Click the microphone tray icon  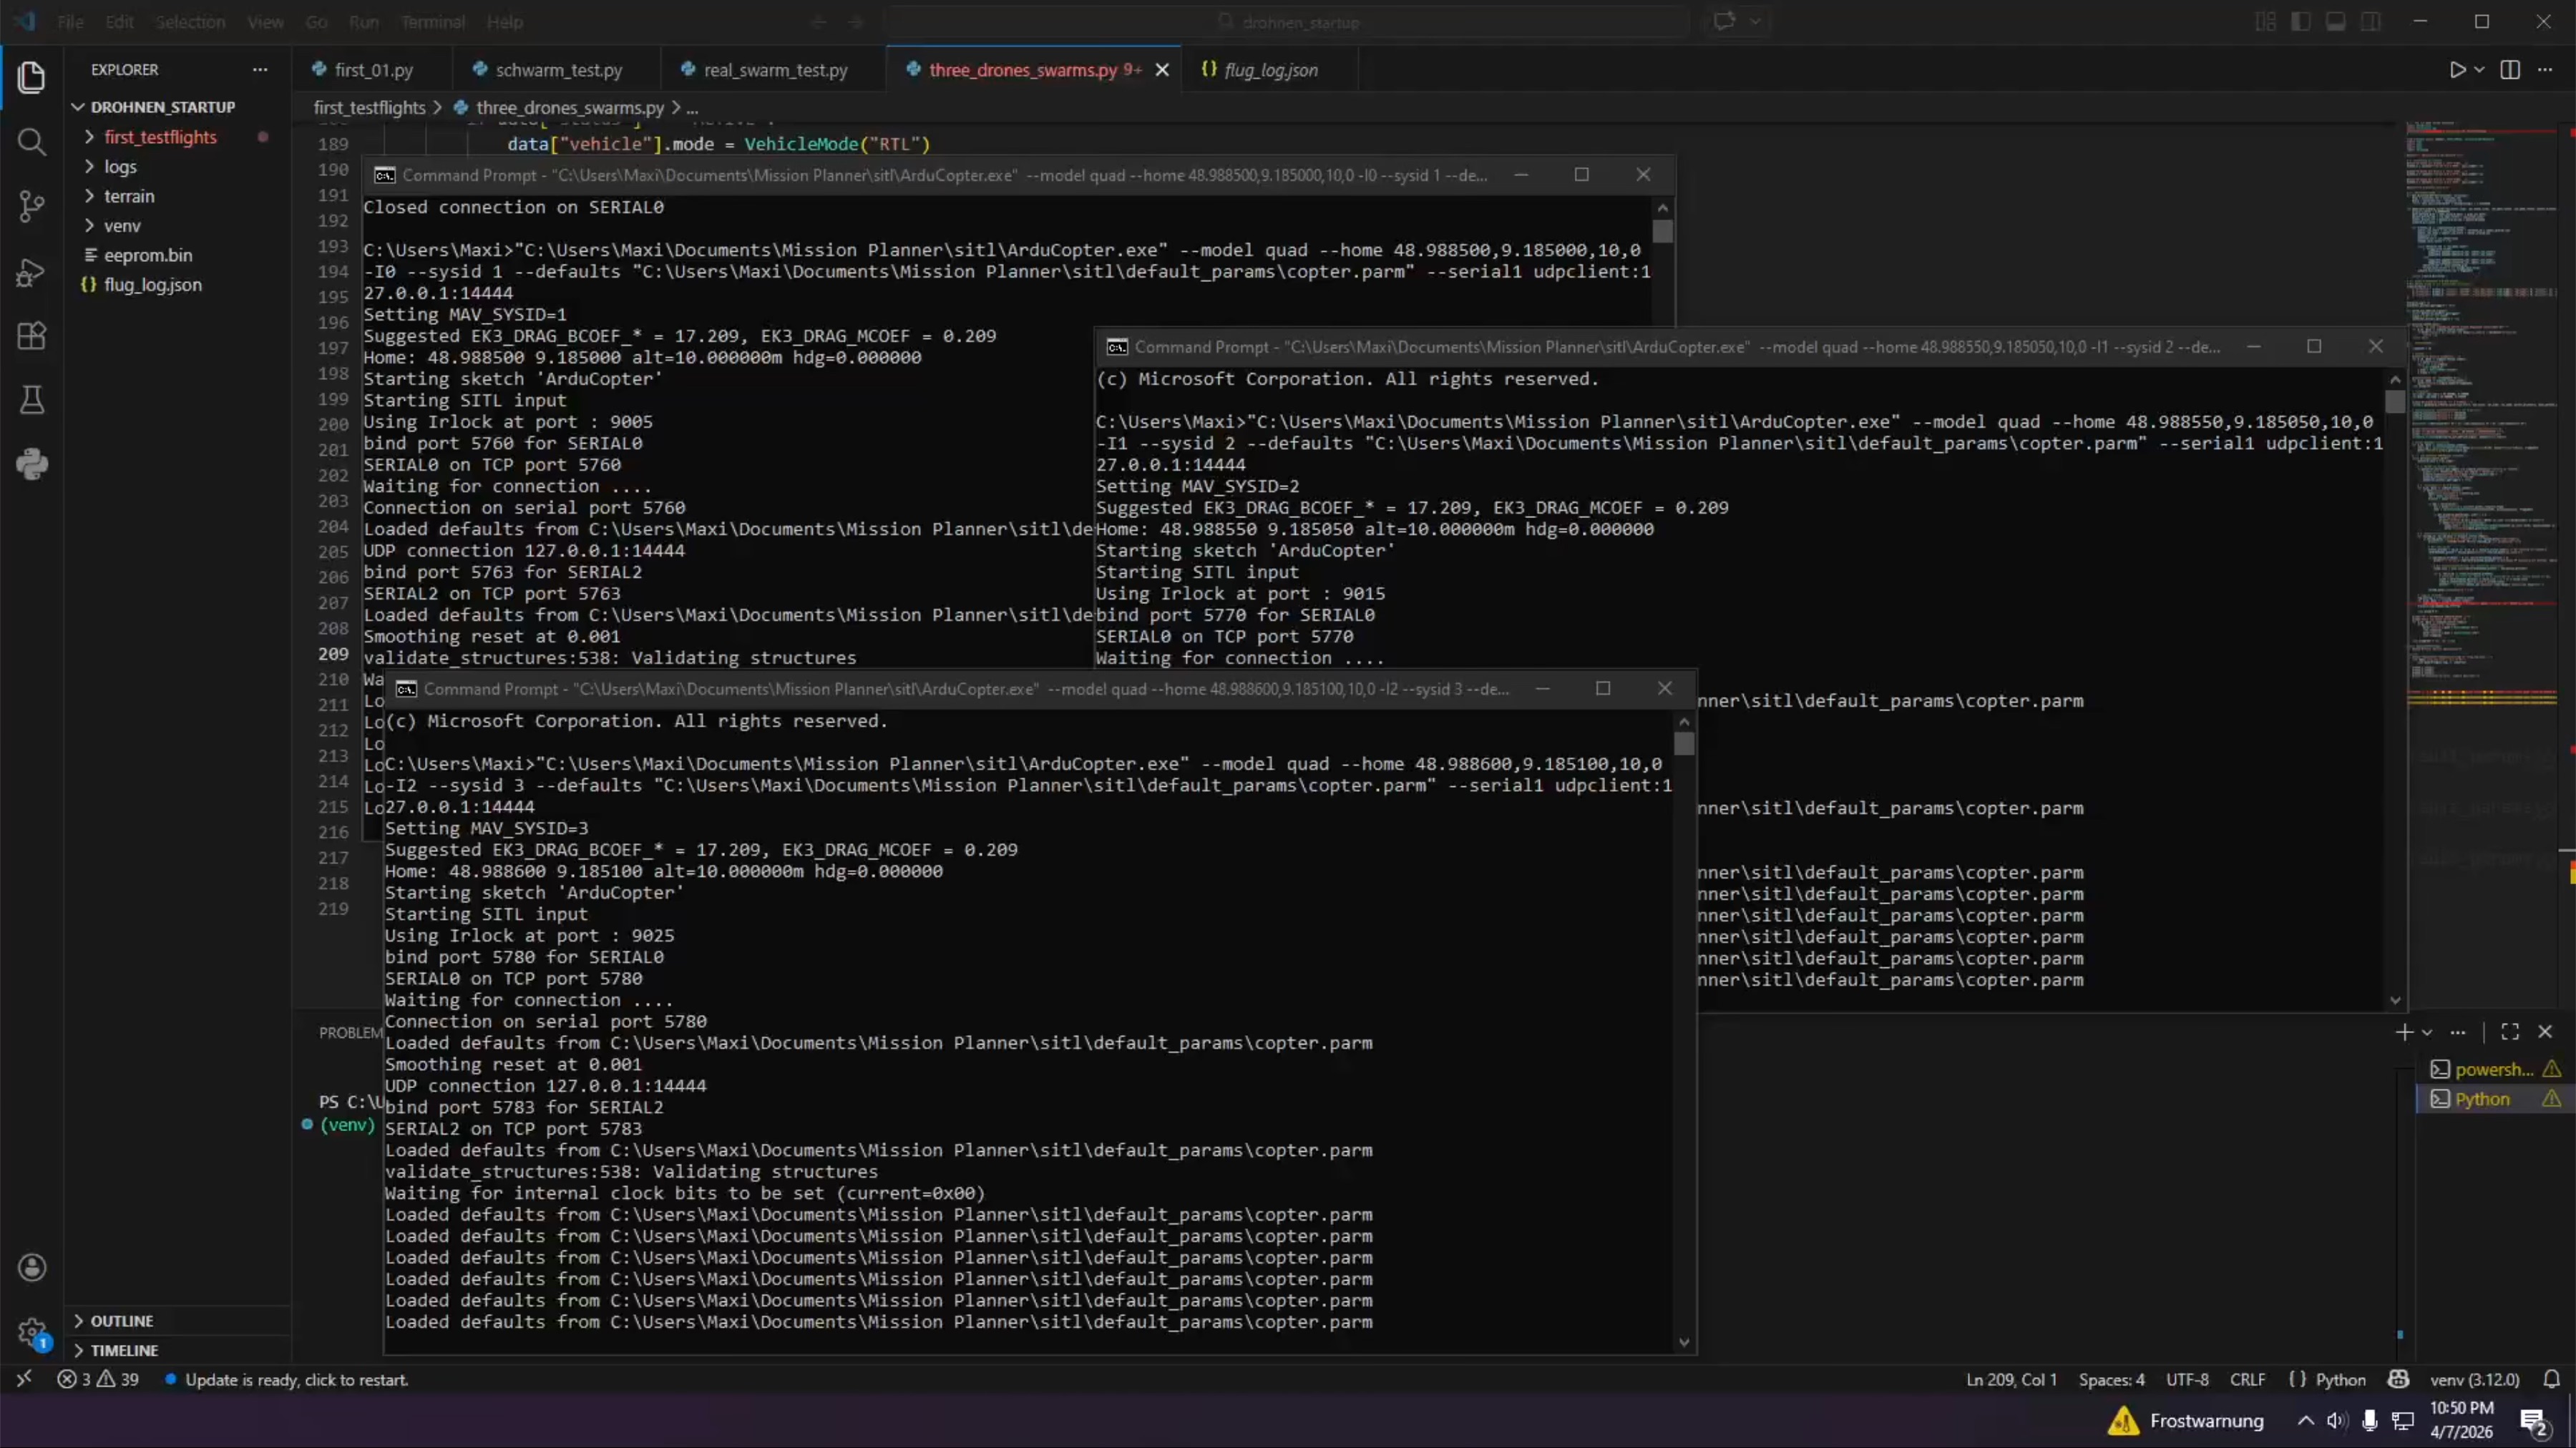[x=2369, y=1420]
